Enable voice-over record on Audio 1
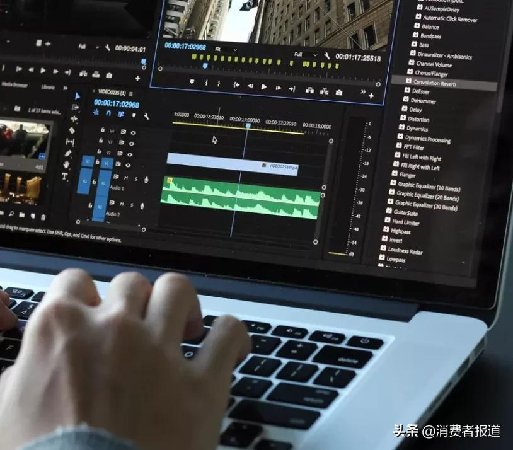 tap(146, 180)
